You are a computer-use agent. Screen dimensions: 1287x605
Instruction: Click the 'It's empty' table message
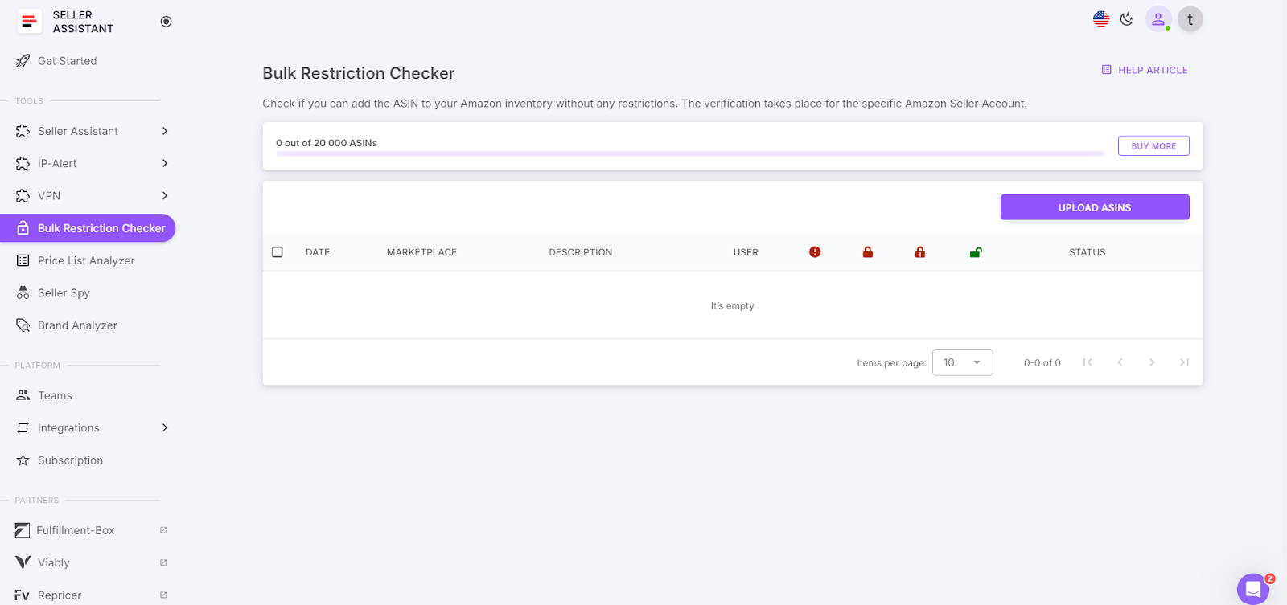click(733, 306)
